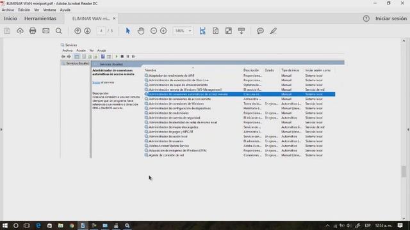Zoom in with plus button

[x=163, y=31]
